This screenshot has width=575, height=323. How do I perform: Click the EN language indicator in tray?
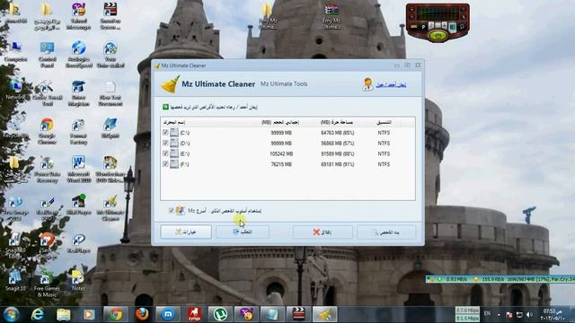tap(487, 313)
